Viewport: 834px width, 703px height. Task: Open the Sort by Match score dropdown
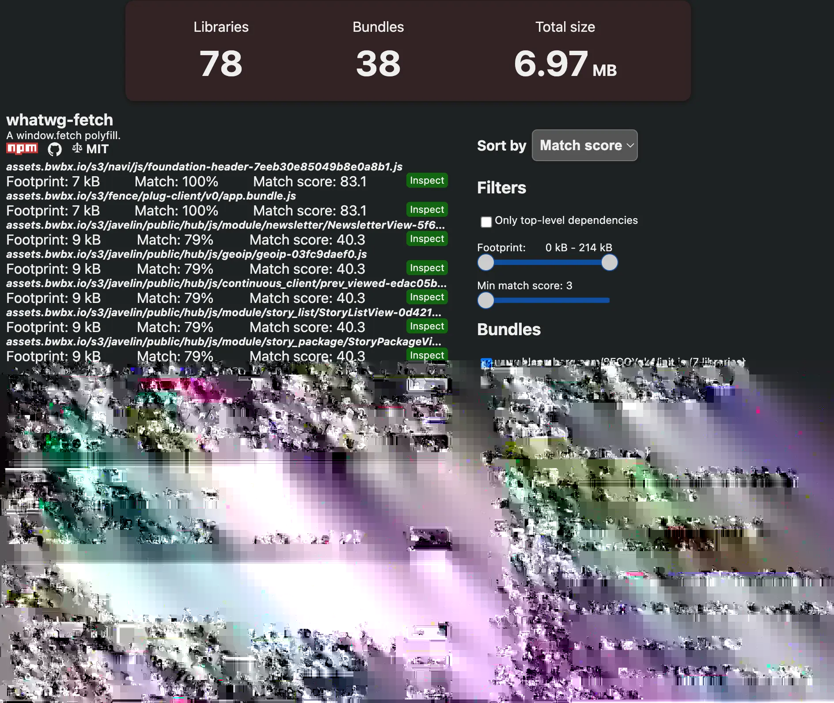tap(584, 145)
